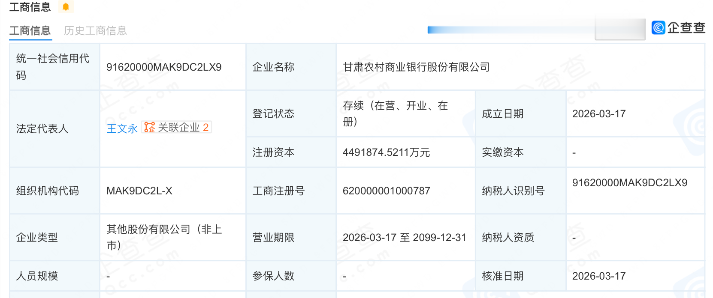
Task: Click the 实缴资本 label cell
Action: [520, 152]
